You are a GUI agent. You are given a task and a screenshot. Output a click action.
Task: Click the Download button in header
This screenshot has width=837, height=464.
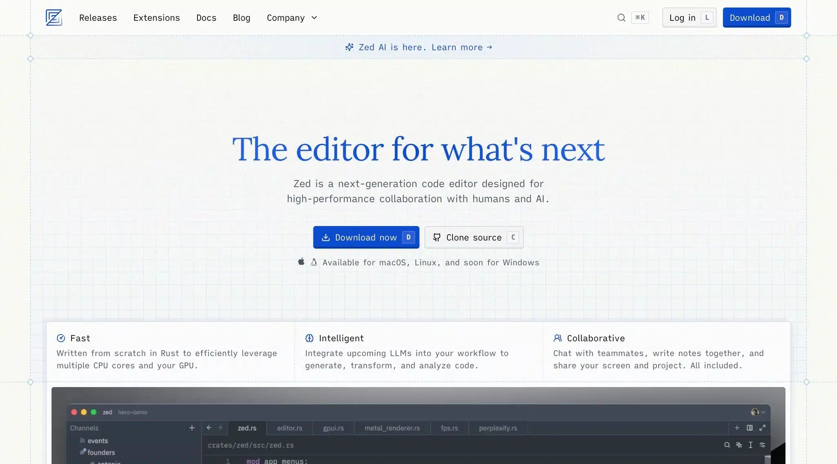click(756, 18)
